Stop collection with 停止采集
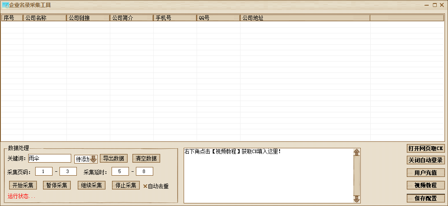 [126, 185]
